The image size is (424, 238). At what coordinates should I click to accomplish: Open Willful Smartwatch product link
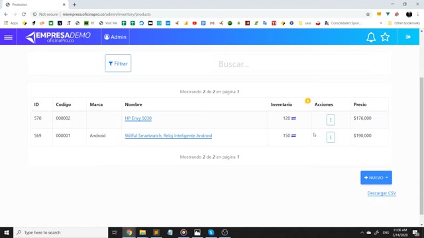(x=168, y=136)
